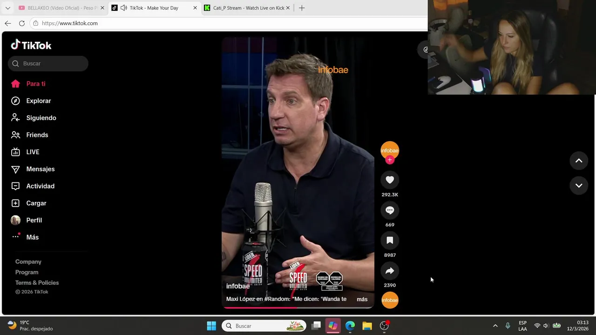This screenshot has width=596, height=335.
Task: Reload the TikTok page
Action: coord(22,23)
